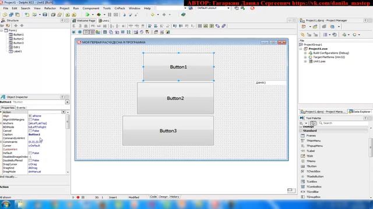
Task: Open the CnPack menu
Action: [x=119, y=8]
